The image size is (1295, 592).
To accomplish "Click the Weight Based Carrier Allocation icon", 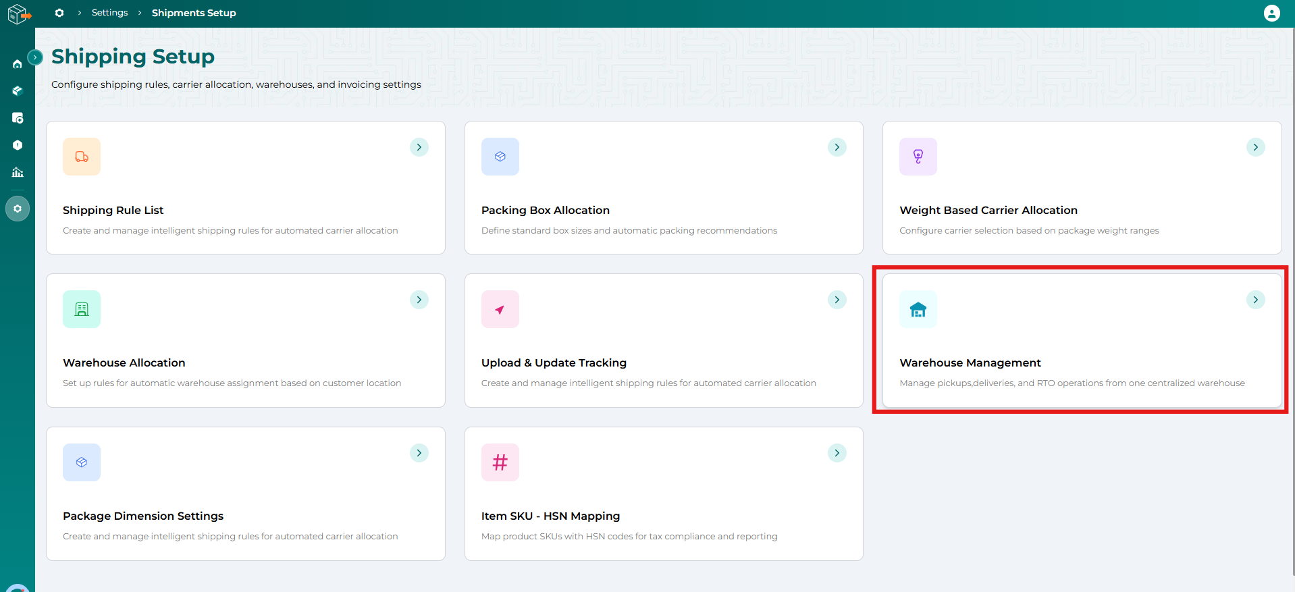I will coord(918,157).
